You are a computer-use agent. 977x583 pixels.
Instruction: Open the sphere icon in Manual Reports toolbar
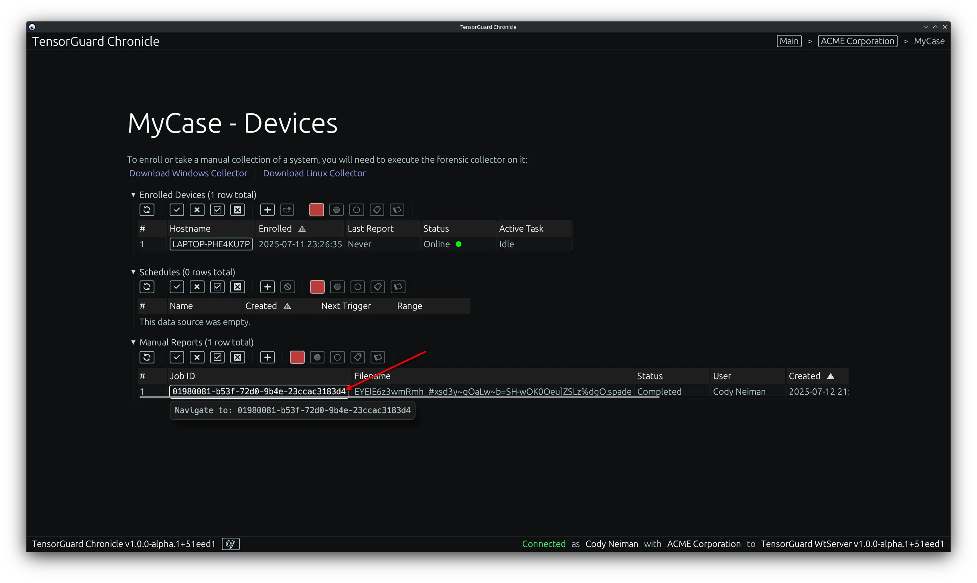click(x=317, y=357)
